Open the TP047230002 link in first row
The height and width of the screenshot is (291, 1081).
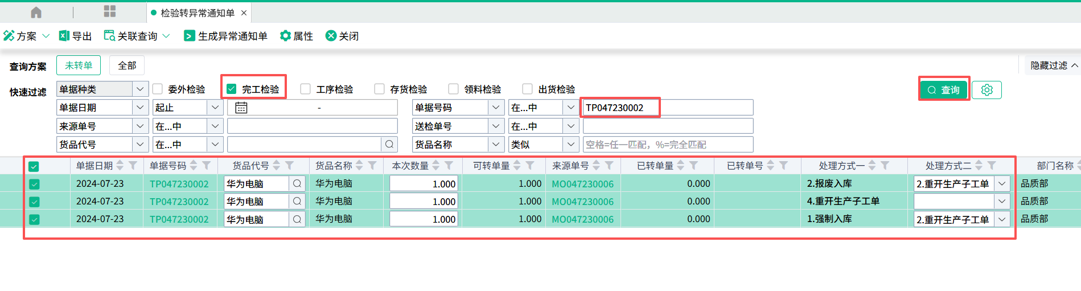coord(179,184)
